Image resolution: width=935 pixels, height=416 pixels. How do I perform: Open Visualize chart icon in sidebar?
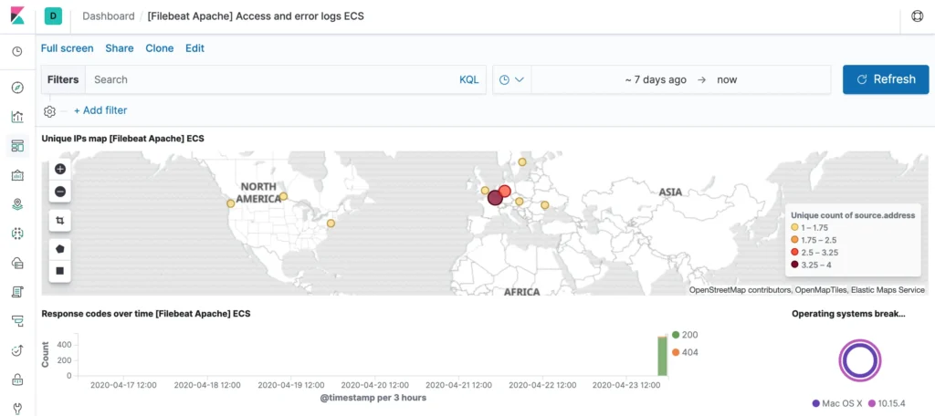pyautogui.click(x=17, y=117)
